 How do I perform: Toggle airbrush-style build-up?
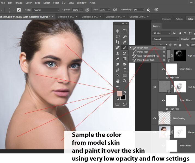[x=115, y=10]
